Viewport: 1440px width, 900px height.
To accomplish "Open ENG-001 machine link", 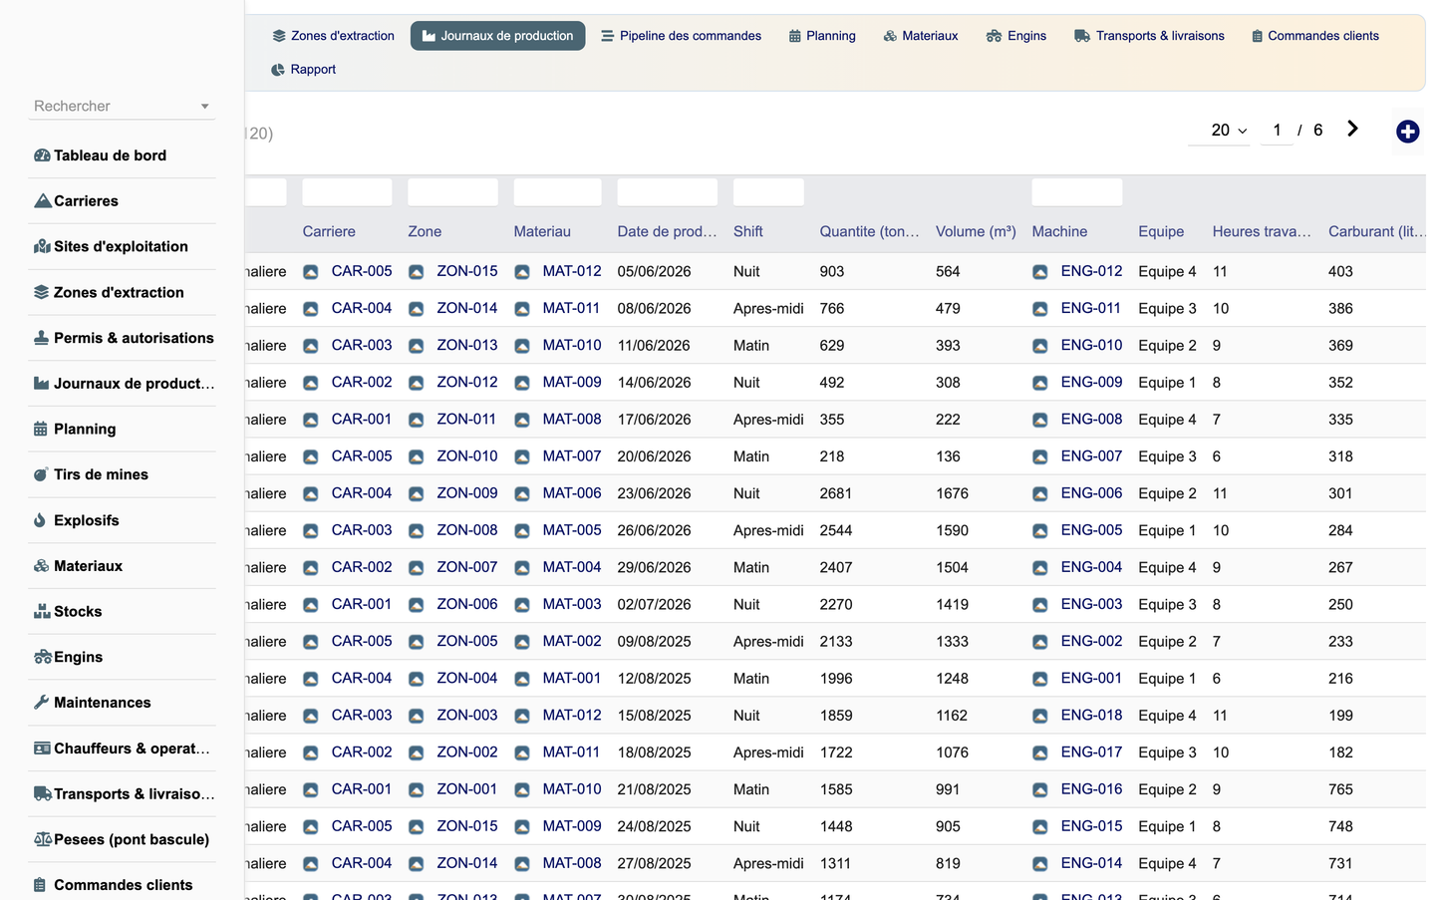I will pyautogui.click(x=1091, y=678).
